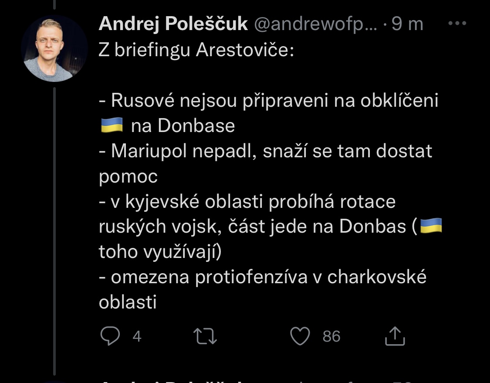Image resolution: width=490 pixels, height=383 pixels.
Task: Click Andrej Poleščuk's profile avatar
Action: (x=54, y=48)
